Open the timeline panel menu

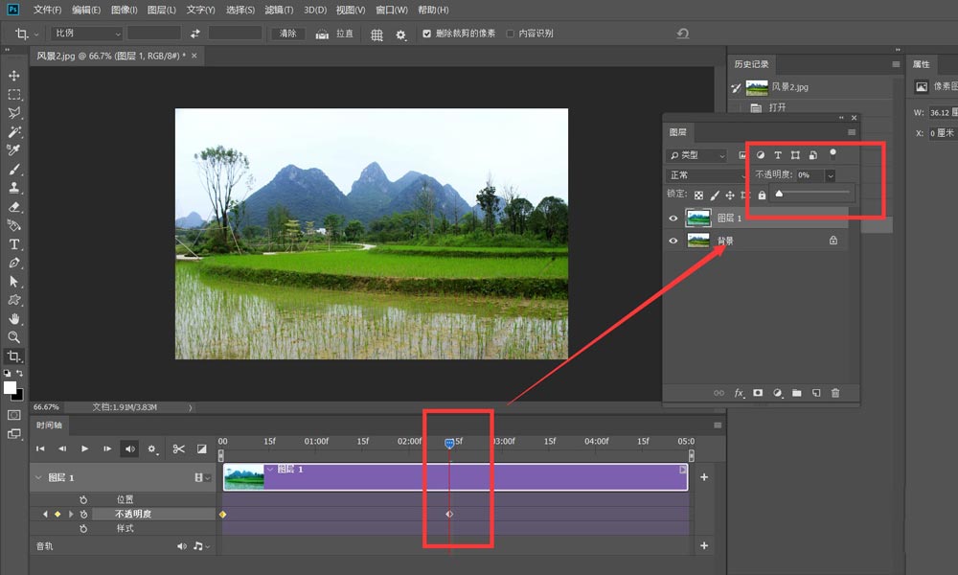718,425
